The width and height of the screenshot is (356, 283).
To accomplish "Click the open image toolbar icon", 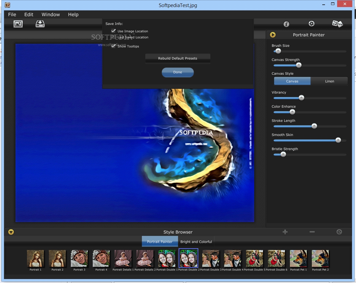I will click(18, 24).
